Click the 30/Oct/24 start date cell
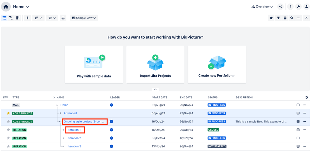311x152 pixels. 158,138
